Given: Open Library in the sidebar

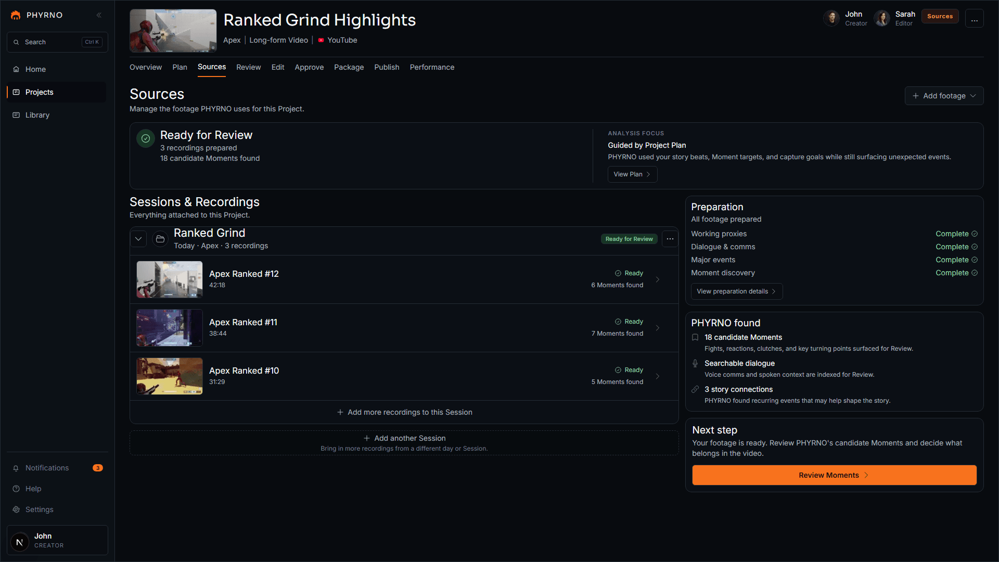Looking at the screenshot, I should pyautogui.click(x=57, y=115).
